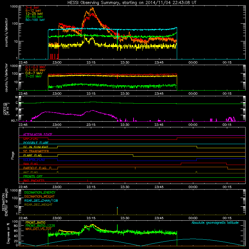Select the BAD_PACKETS flag label
The image size is (249, 249).
click(34, 181)
